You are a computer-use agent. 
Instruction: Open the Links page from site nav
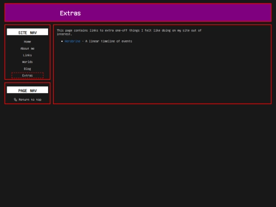coord(27,55)
